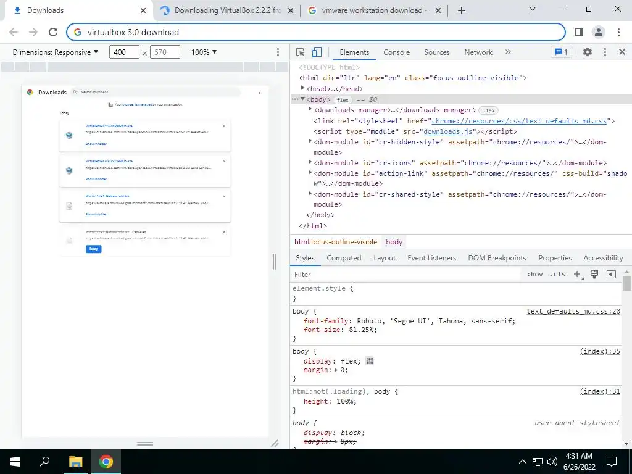Image resolution: width=632 pixels, height=474 pixels.
Task: Open the Chrome side panel icon
Action: coord(579,32)
